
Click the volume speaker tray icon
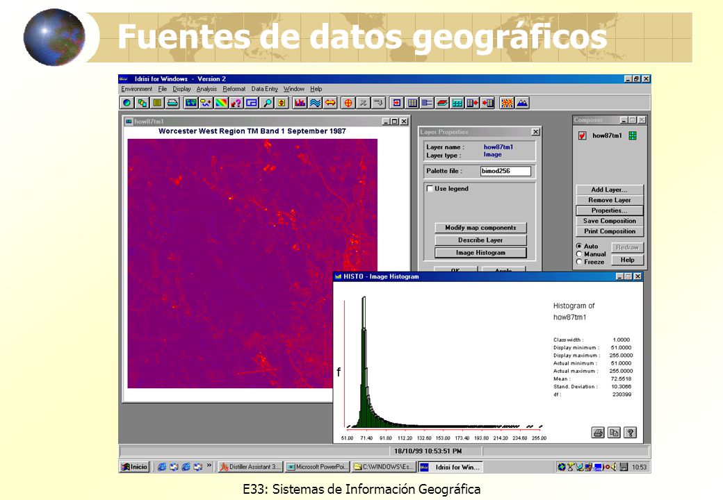(x=612, y=467)
